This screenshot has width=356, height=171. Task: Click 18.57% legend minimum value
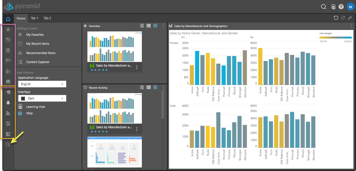(x=323, y=41)
